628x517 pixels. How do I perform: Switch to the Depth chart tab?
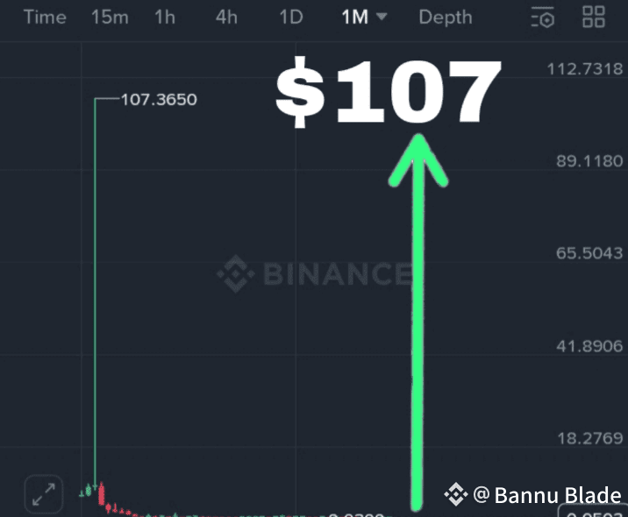(x=445, y=17)
